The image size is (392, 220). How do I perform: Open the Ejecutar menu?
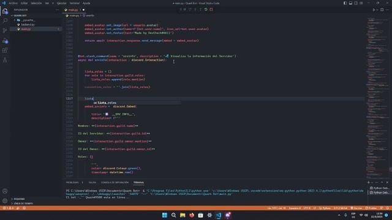coord(61,3)
